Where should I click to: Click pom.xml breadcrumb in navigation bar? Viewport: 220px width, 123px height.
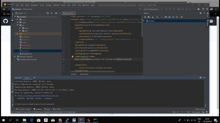tap(28, 9)
